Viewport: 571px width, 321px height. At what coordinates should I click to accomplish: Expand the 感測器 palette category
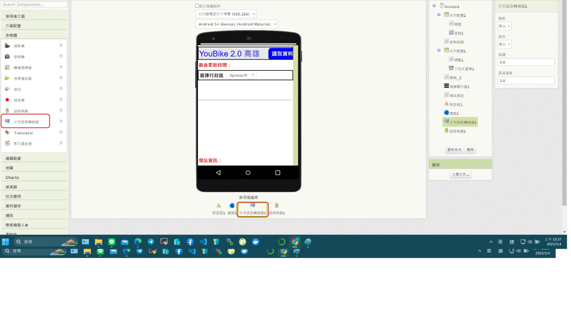click(34, 187)
